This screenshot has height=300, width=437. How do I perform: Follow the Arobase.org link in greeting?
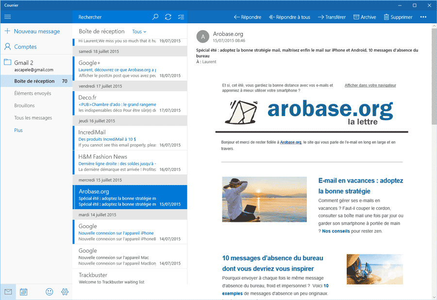coord(291,142)
